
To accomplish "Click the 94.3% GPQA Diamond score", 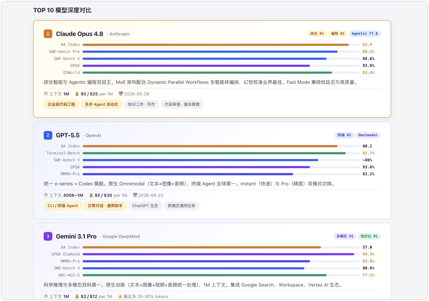I will click(368, 254).
